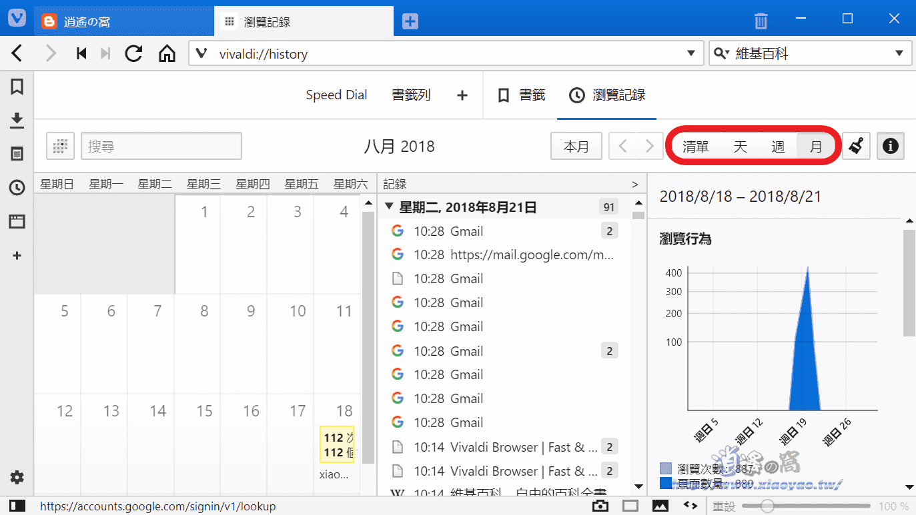Collapse the 星期二, 2018年8月21日 group
The width and height of the screenshot is (916, 515).
point(390,207)
